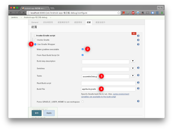173x130 pixels.
Task: Expand the Switches text field
Action: point(133,68)
